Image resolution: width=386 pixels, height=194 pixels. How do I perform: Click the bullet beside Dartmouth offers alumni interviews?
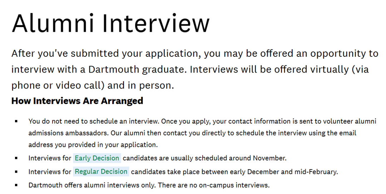tap(16, 185)
